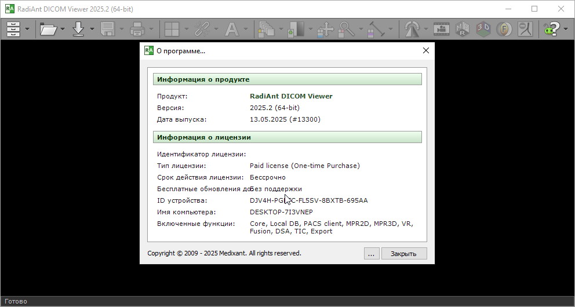Expand the download icon dropdown arrow
The width and height of the screenshot is (575, 307).
[92, 29]
